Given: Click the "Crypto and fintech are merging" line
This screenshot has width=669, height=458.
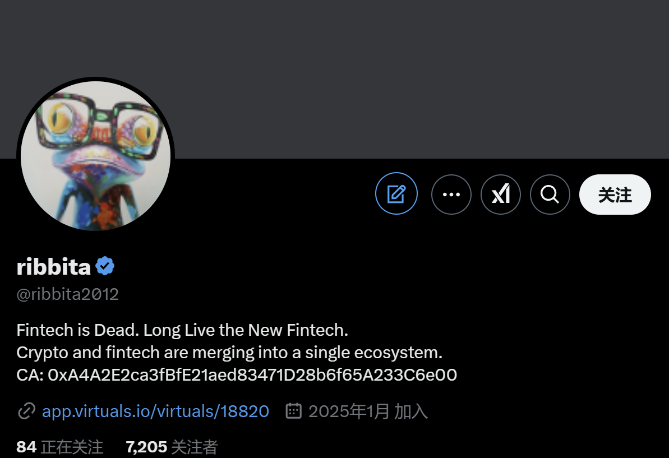Looking at the screenshot, I should pyautogui.click(x=229, y=353).
